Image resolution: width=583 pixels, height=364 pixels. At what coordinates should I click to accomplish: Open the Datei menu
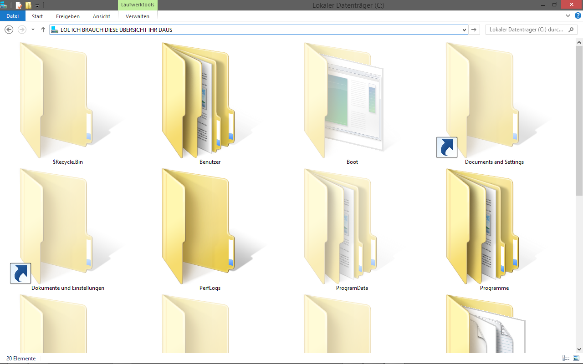(x=13, y=16)
